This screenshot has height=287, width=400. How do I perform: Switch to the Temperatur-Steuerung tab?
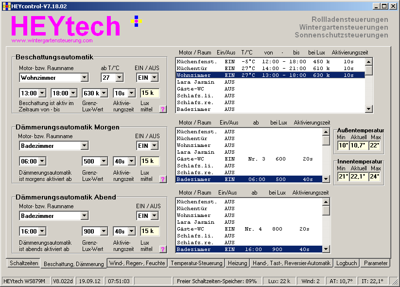tap(196, 263)
